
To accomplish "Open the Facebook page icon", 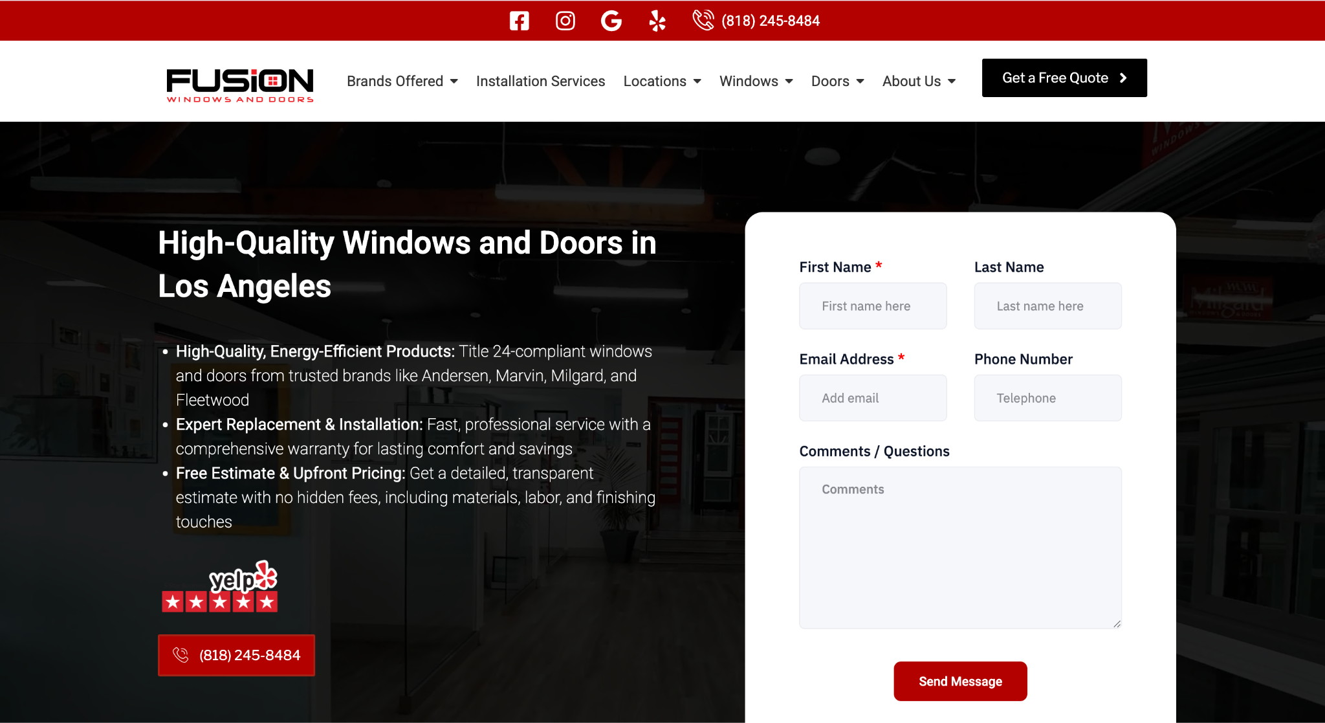I will pos(519,21).
